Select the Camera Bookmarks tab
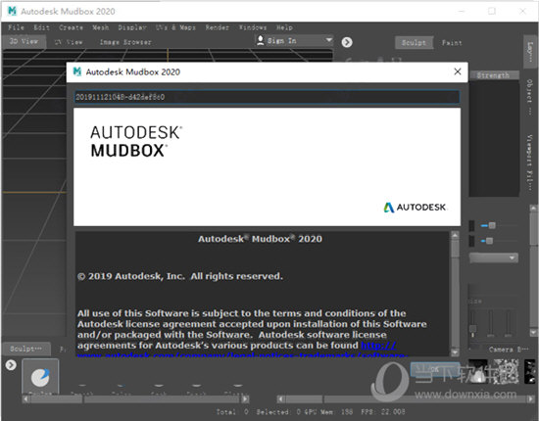This screenshot has height=421, width=539. (509, 350)
